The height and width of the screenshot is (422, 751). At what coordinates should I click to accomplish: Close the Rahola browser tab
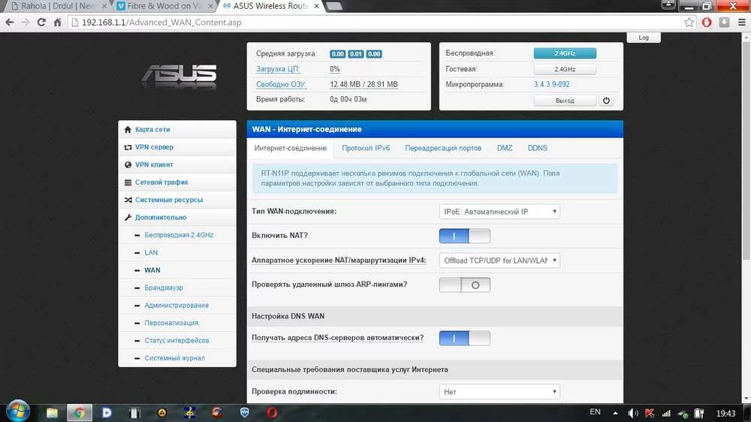tap(104, 6)
